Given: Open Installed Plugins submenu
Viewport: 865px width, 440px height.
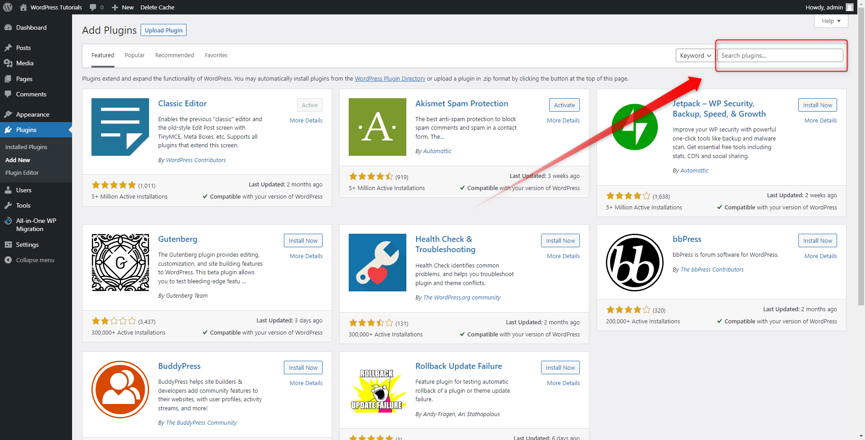Looking at the screenshot, I should (26, 147).
